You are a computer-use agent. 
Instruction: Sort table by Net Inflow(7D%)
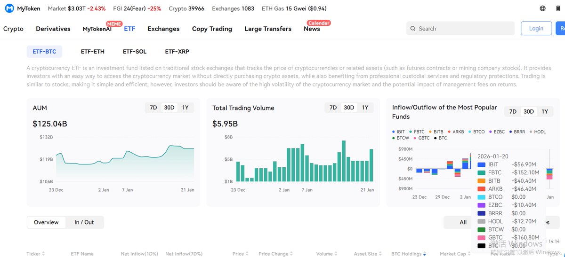185,254
